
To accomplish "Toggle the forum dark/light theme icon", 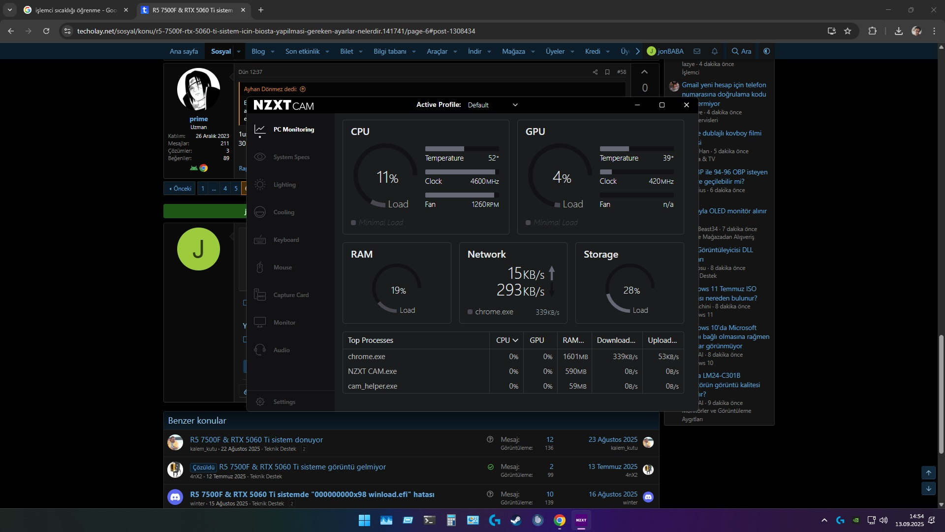I will pos(766,51).
